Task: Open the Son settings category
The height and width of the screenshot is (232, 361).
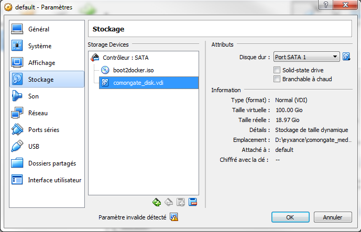Action: [47, 96]
